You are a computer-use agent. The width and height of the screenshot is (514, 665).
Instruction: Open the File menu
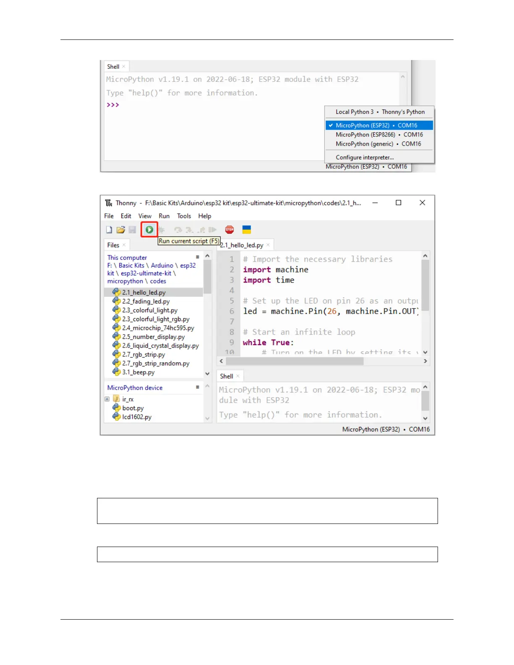[109, 216]
